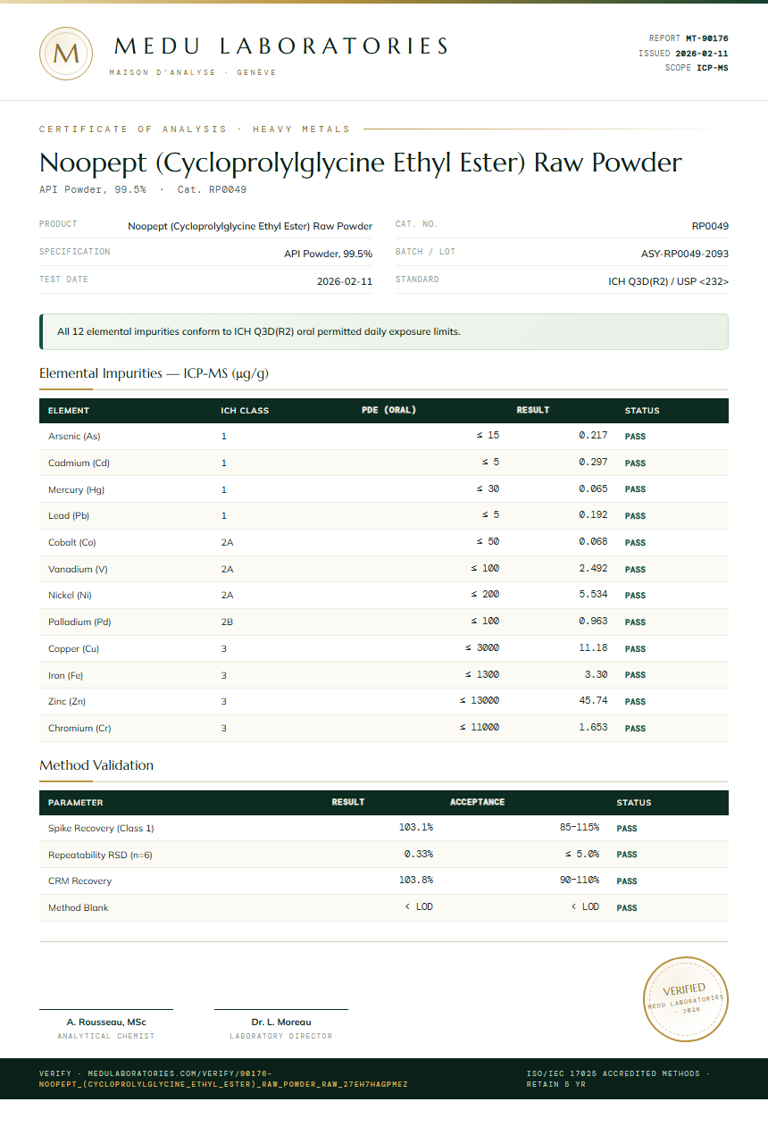768x1127 pixels.
Task: Click CRM Recovery row label
Action: pyautogui.click(x=79, y=881)
